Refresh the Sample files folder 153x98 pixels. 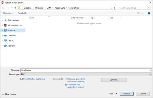[115, 8]
